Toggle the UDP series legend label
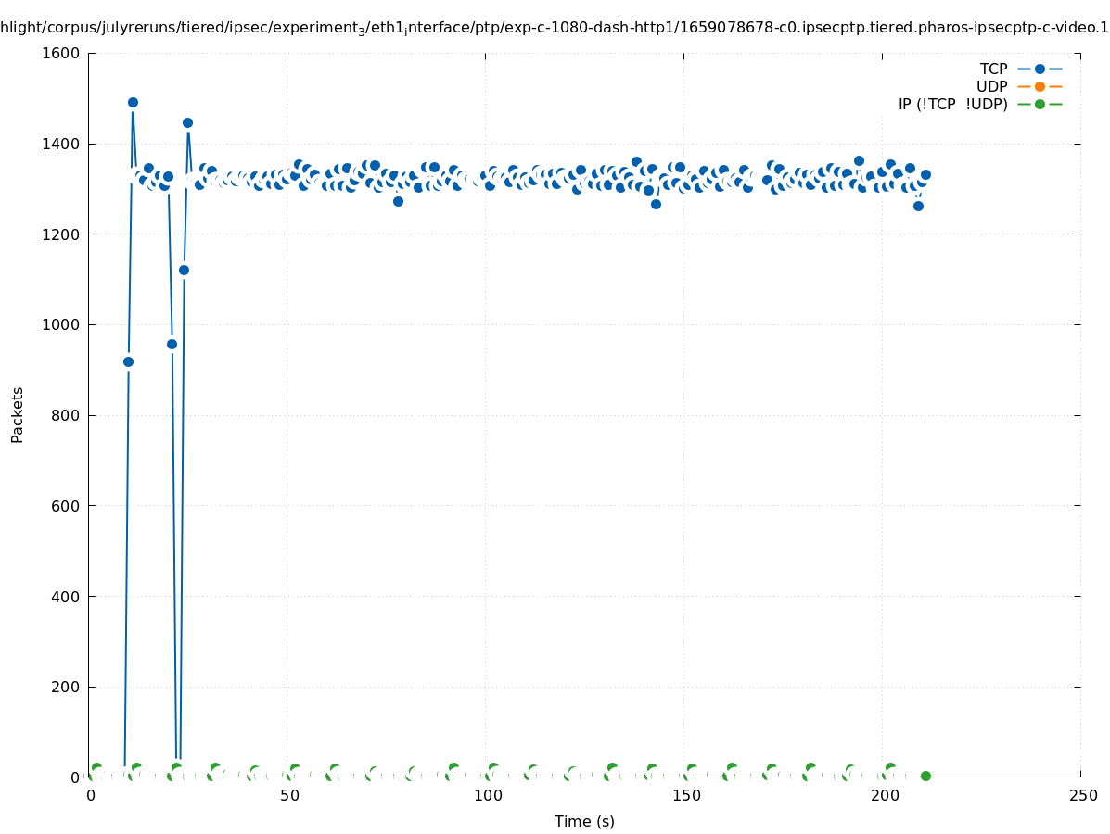This screenshot has height=834, width=1110. [x=991, y=86]
